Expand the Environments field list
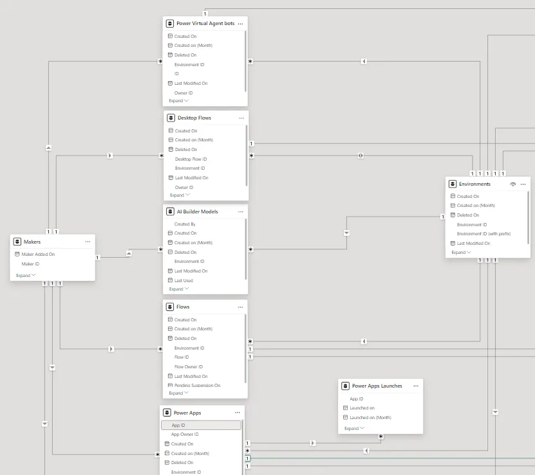The width and height of the screenshot is (535, 475). (x=462, y=253)
